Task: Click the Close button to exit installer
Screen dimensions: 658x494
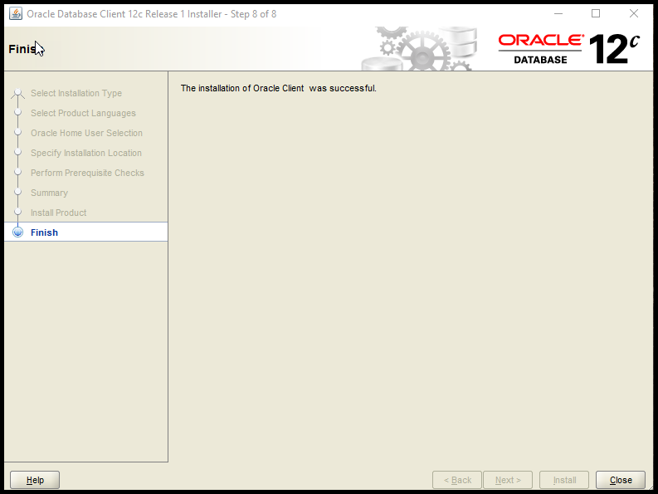Action: click(x=620, y=480)
